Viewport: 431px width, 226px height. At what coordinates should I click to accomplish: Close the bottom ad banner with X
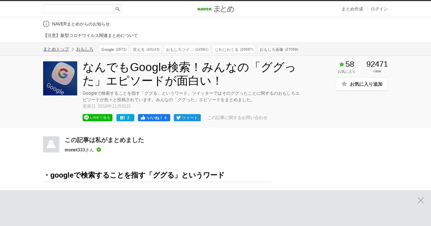point(421,200)
